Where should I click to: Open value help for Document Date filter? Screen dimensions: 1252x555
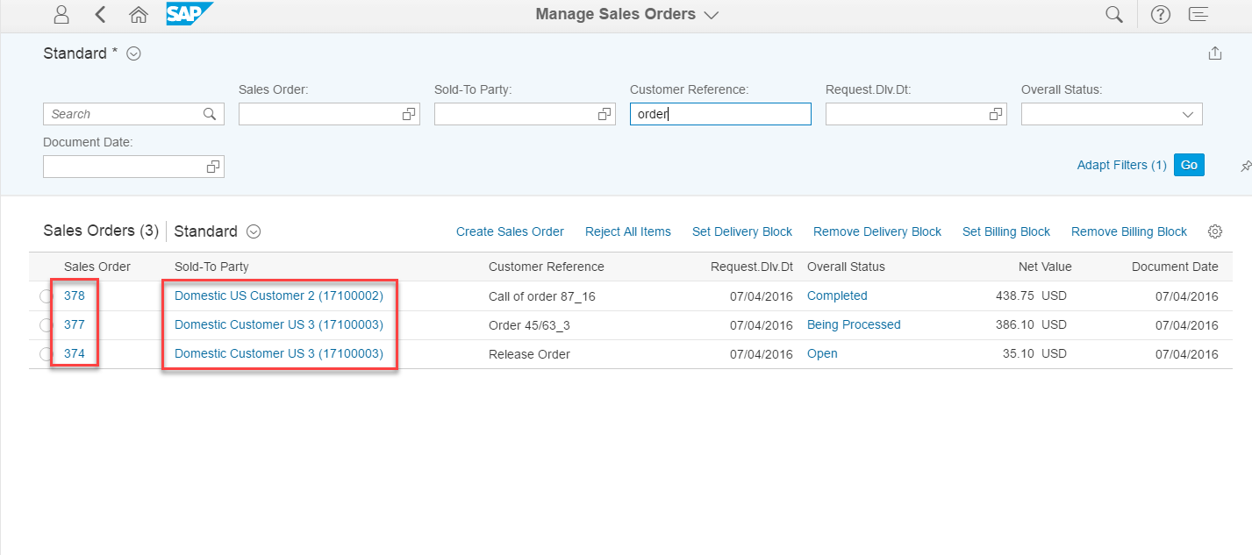pos(212,167)
